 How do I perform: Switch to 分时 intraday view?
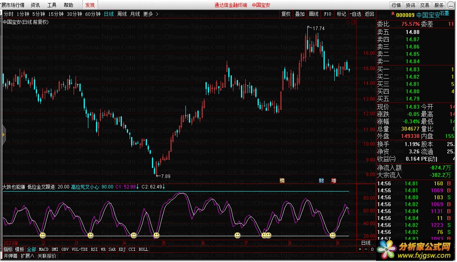point(8,14)
